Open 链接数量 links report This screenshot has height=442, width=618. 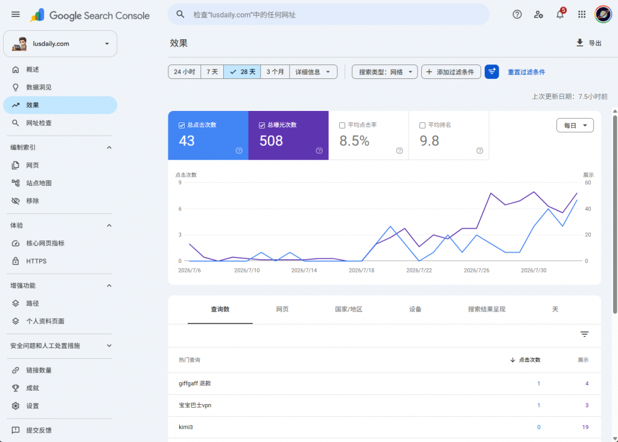click(60, 370)
